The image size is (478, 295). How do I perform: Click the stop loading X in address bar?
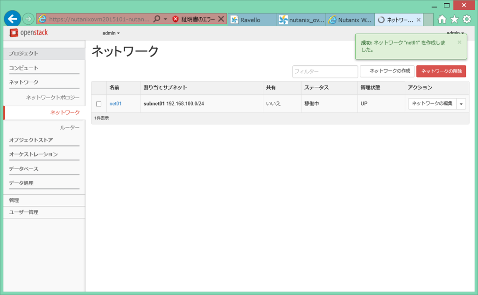[x=221, y=19]
